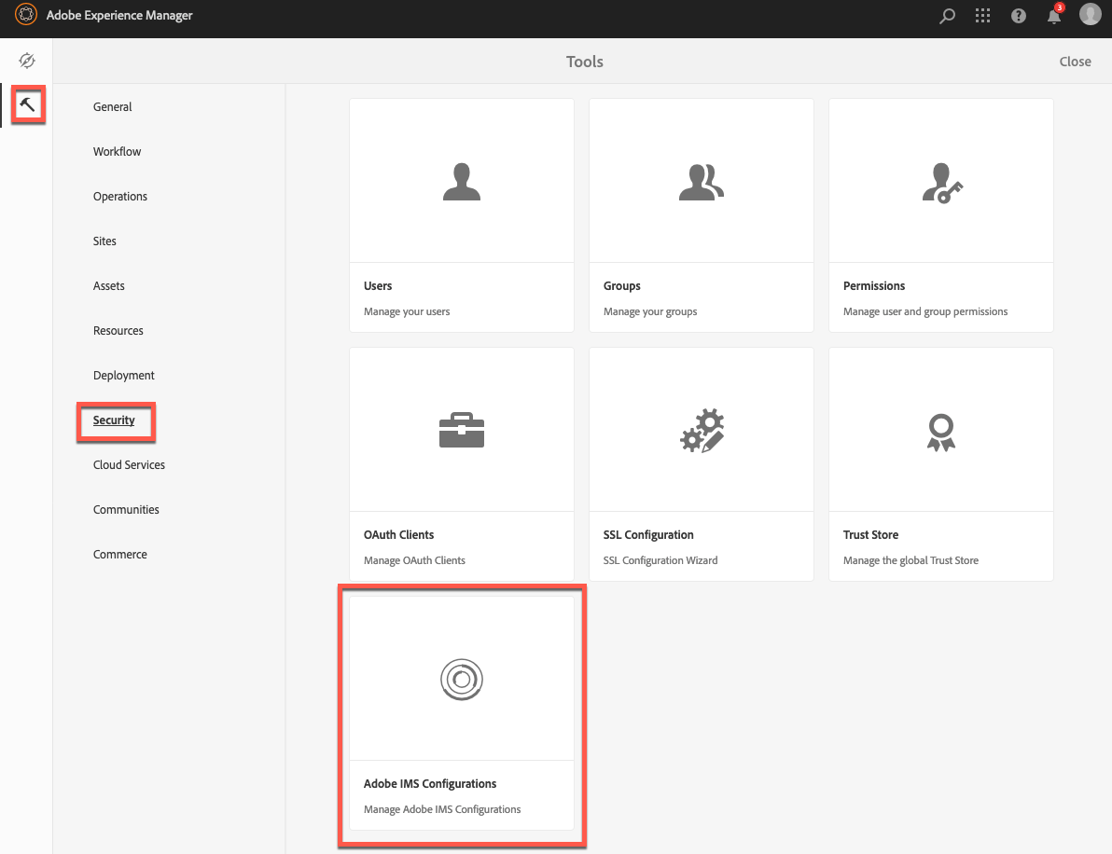
Task: Open the Assets tools category
Action: (x=108, y=285)
